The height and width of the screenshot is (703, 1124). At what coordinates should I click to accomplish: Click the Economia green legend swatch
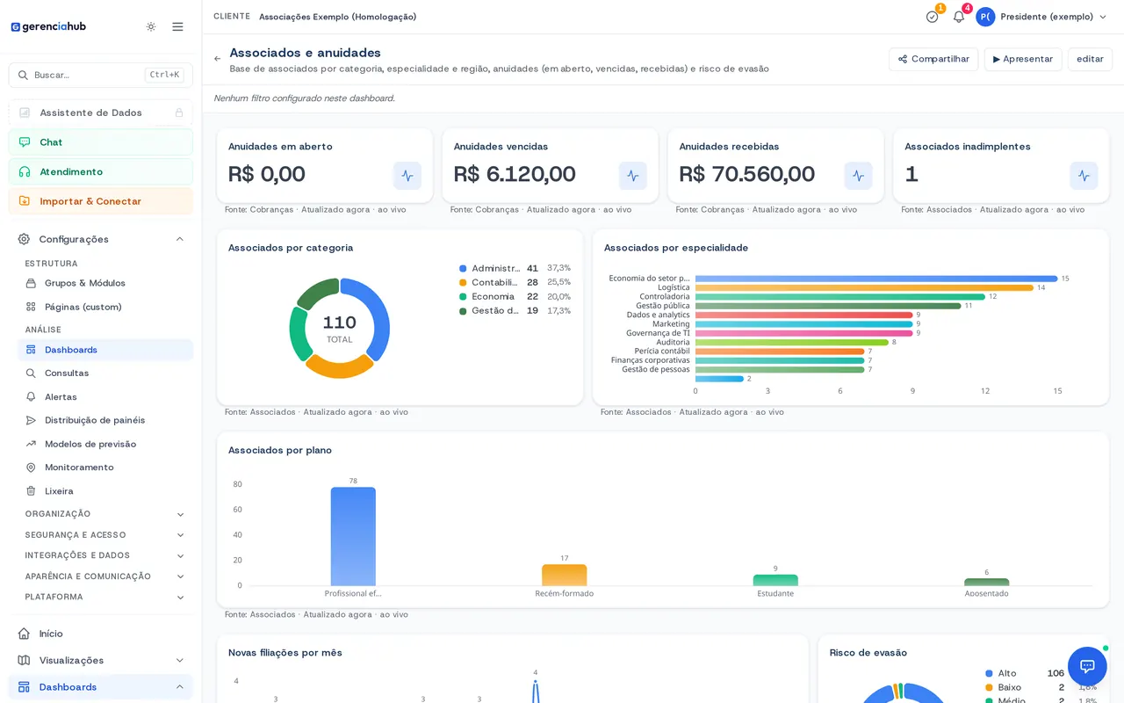pos(463,296)
